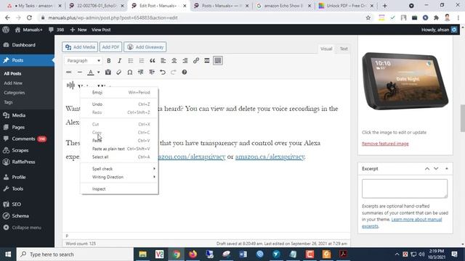
Task: Click the Add Giveaway button
Action: pyautogui.click(x=145, y=47)
